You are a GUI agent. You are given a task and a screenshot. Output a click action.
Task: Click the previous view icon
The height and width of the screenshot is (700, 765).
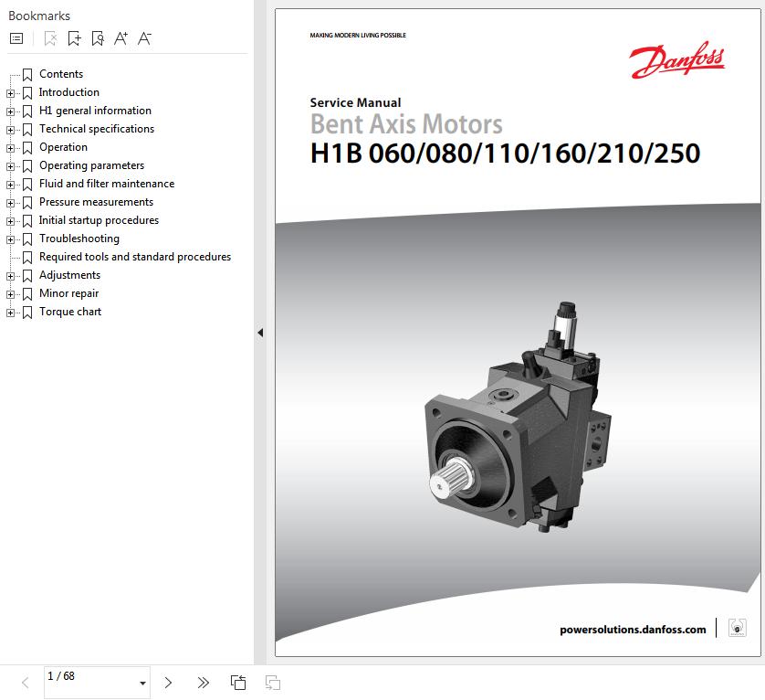(x=238, y=683)
